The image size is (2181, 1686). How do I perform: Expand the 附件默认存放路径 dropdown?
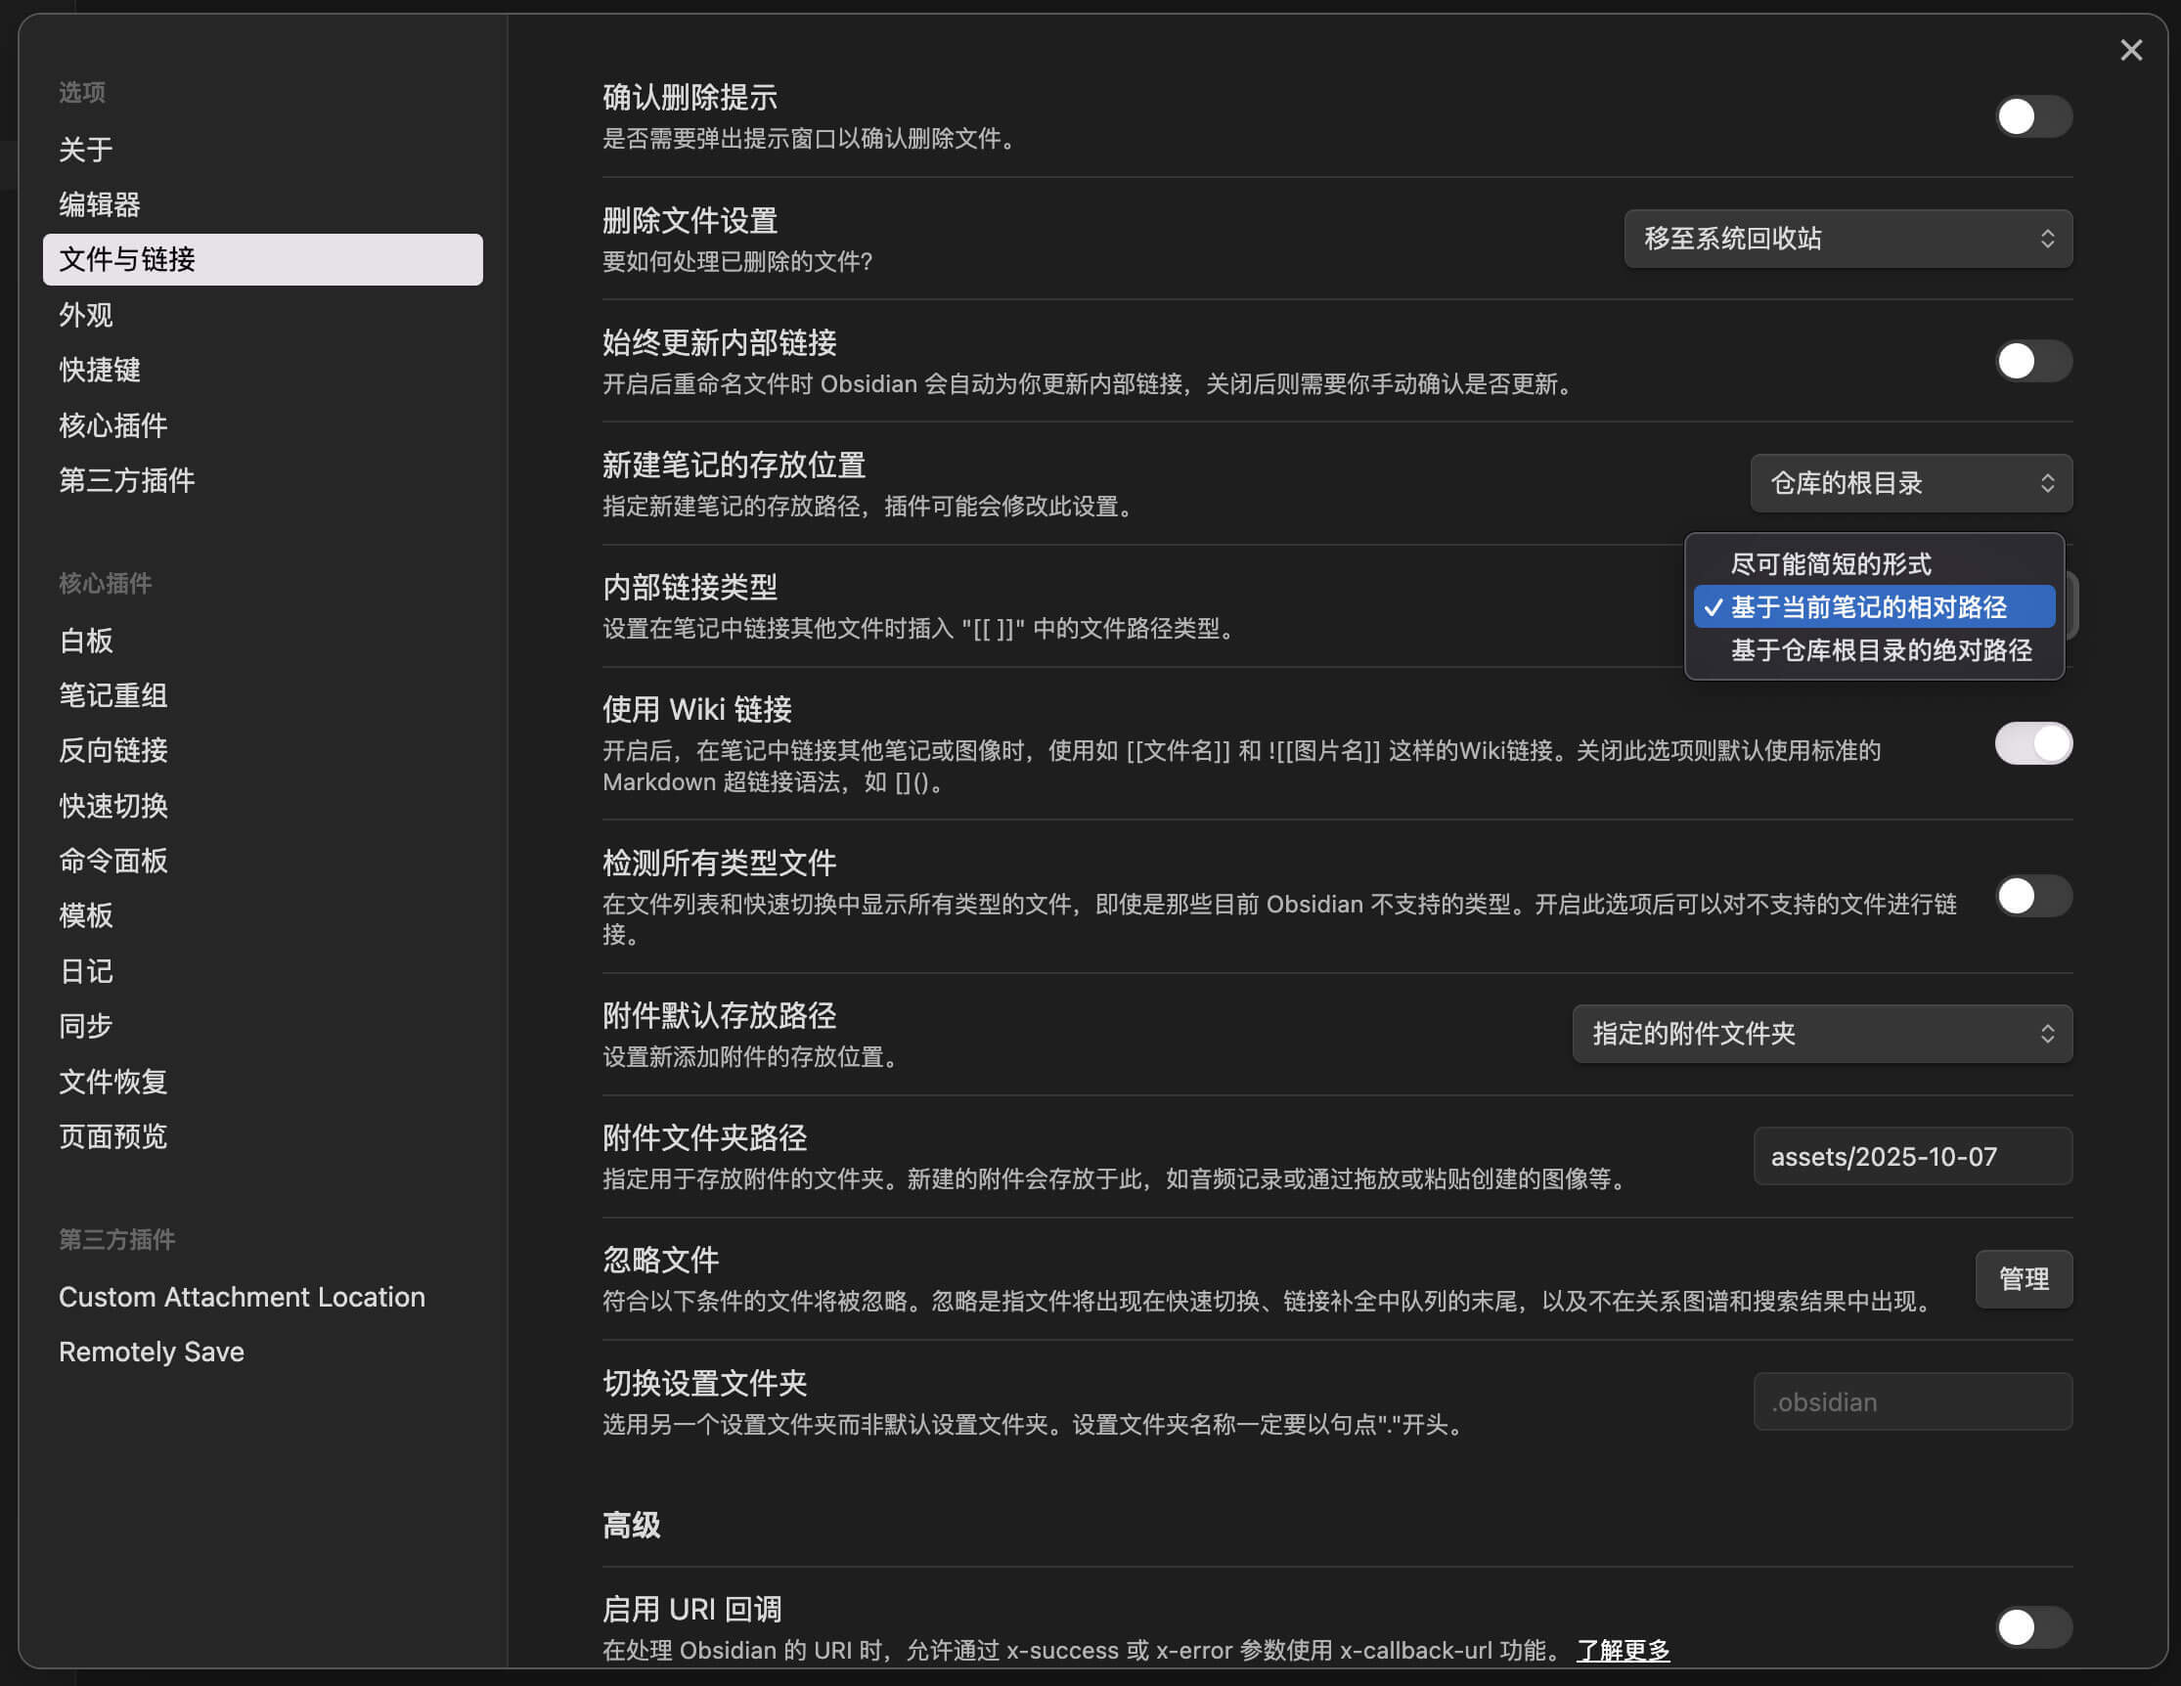pos(1821,1034)
